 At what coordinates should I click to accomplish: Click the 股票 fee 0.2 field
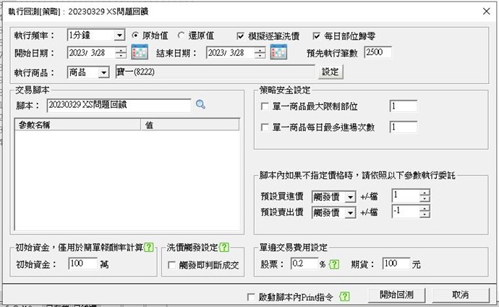coord(304,264)
